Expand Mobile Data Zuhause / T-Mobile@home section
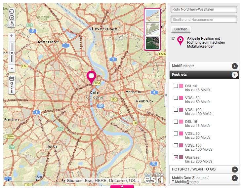The width and height of the screenshot is (242, 188). tap(235, 178)
